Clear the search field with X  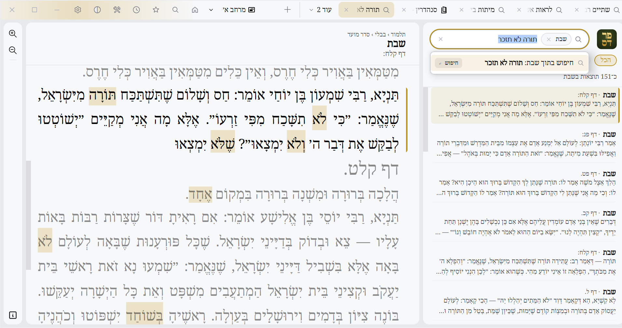point(441,39)
